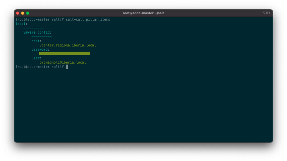Click the 'user:' key
287x161 pixels.
pyautogui.click(x=36, y=58)
